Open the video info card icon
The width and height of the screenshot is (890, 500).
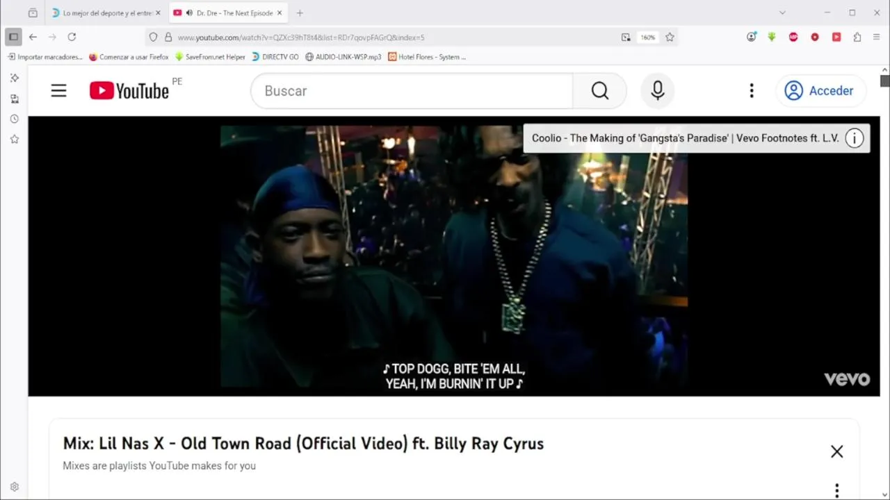click(x=855, y=138)
